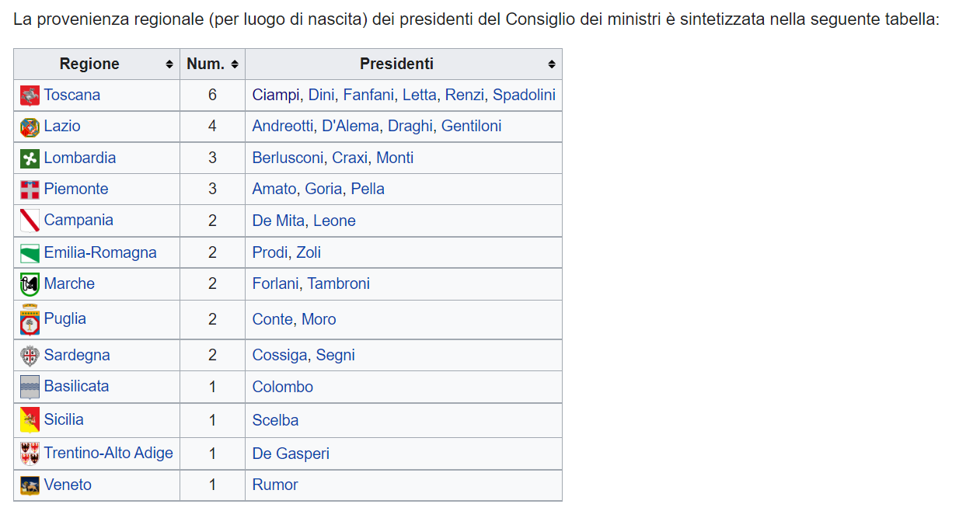Click the Sardegna coat of arms icon
This screenshot has width=973, height=511.
point(30,356)
